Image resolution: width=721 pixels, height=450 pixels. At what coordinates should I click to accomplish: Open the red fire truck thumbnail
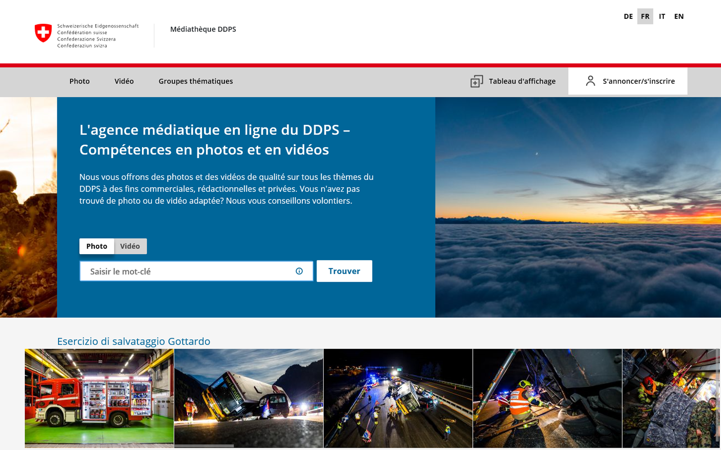[x=99, y=398]
